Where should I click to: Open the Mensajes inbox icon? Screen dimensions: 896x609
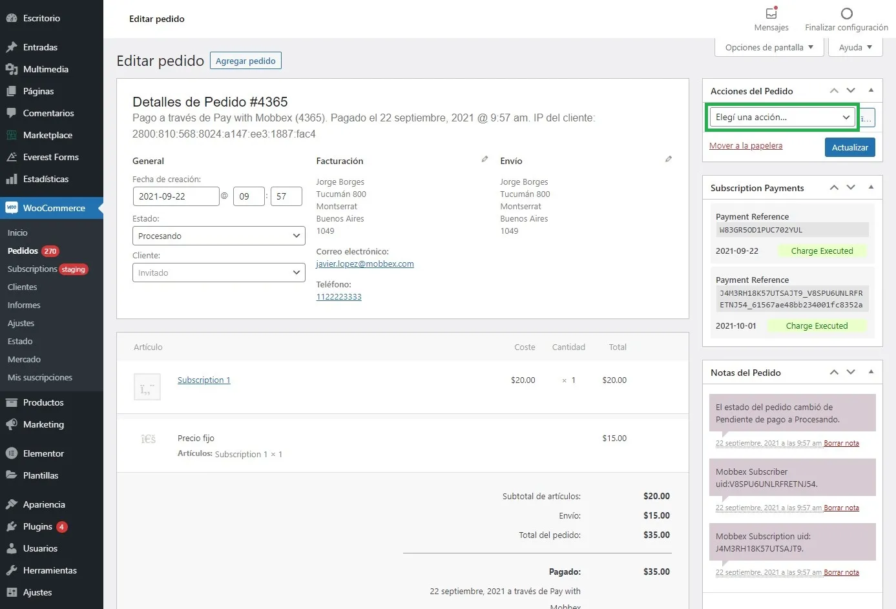click(771, 13)
